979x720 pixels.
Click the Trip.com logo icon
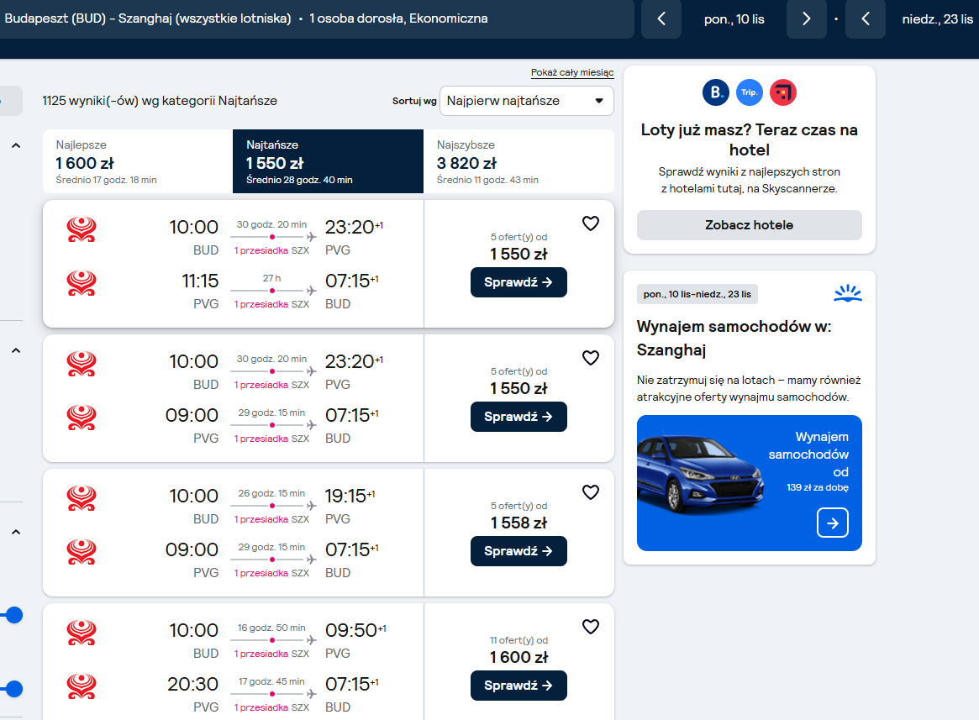[x=750, y=92]
